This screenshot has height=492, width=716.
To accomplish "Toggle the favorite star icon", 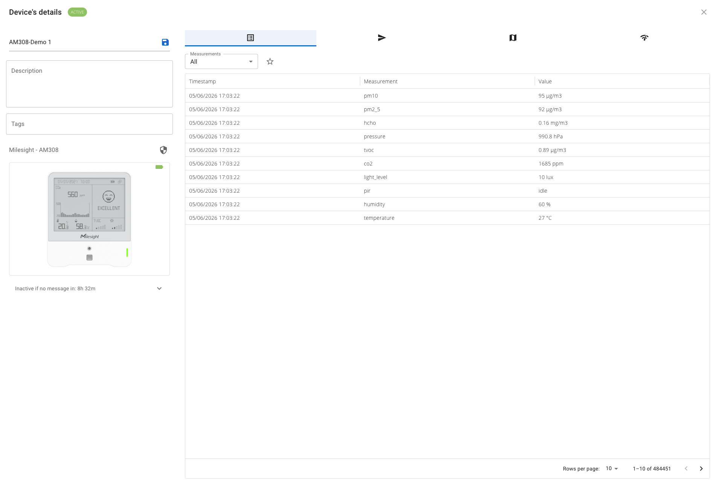I will 270,61.
